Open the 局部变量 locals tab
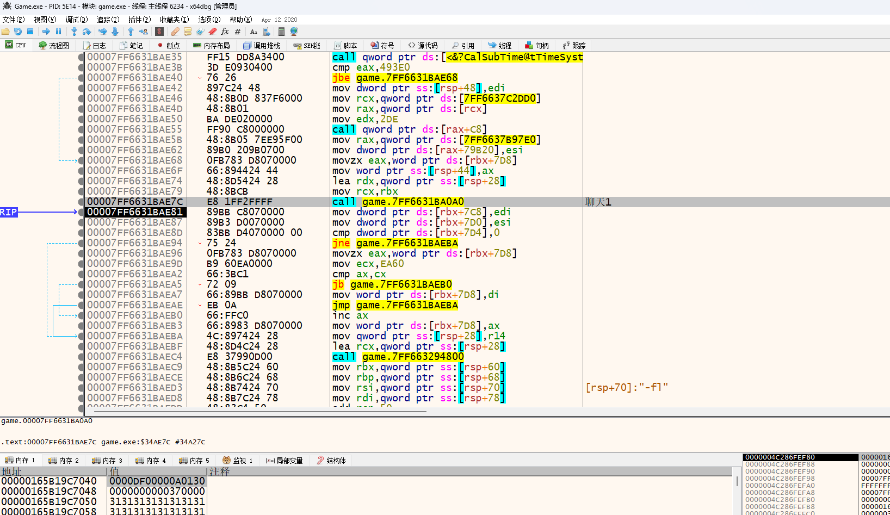The height and width of the screenshot is (515, 890). pyautogui.click(x=284, y=461)
